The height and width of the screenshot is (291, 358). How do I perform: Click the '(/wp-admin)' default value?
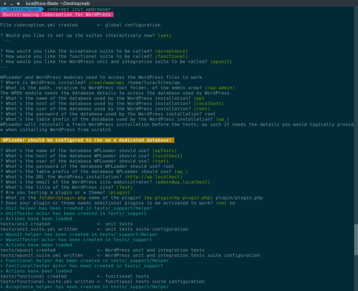pos(220,88)
